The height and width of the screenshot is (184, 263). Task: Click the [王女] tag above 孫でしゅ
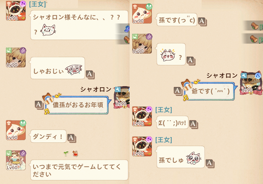pyautogui.click(x=164, y=140)
